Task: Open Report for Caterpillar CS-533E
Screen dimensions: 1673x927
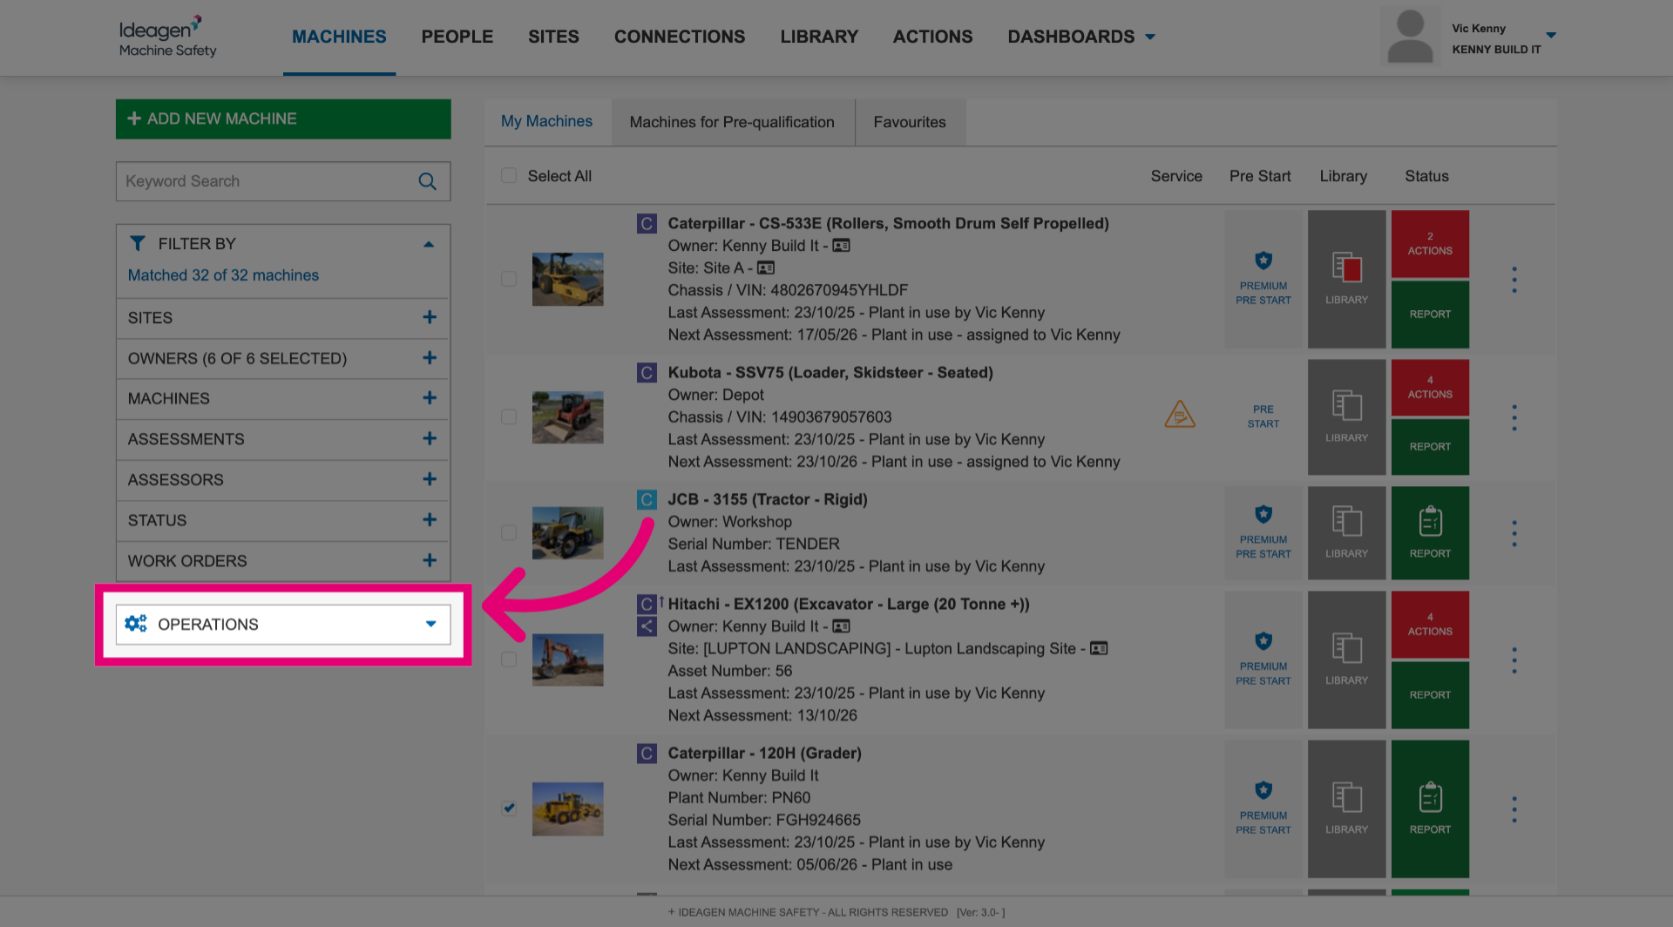Action: [x=1430, y=314]
